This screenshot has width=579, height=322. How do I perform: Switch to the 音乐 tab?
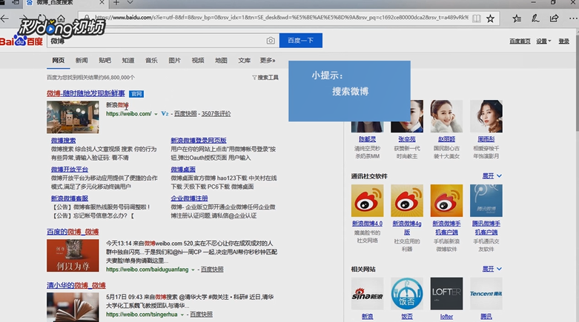[151, 60]
